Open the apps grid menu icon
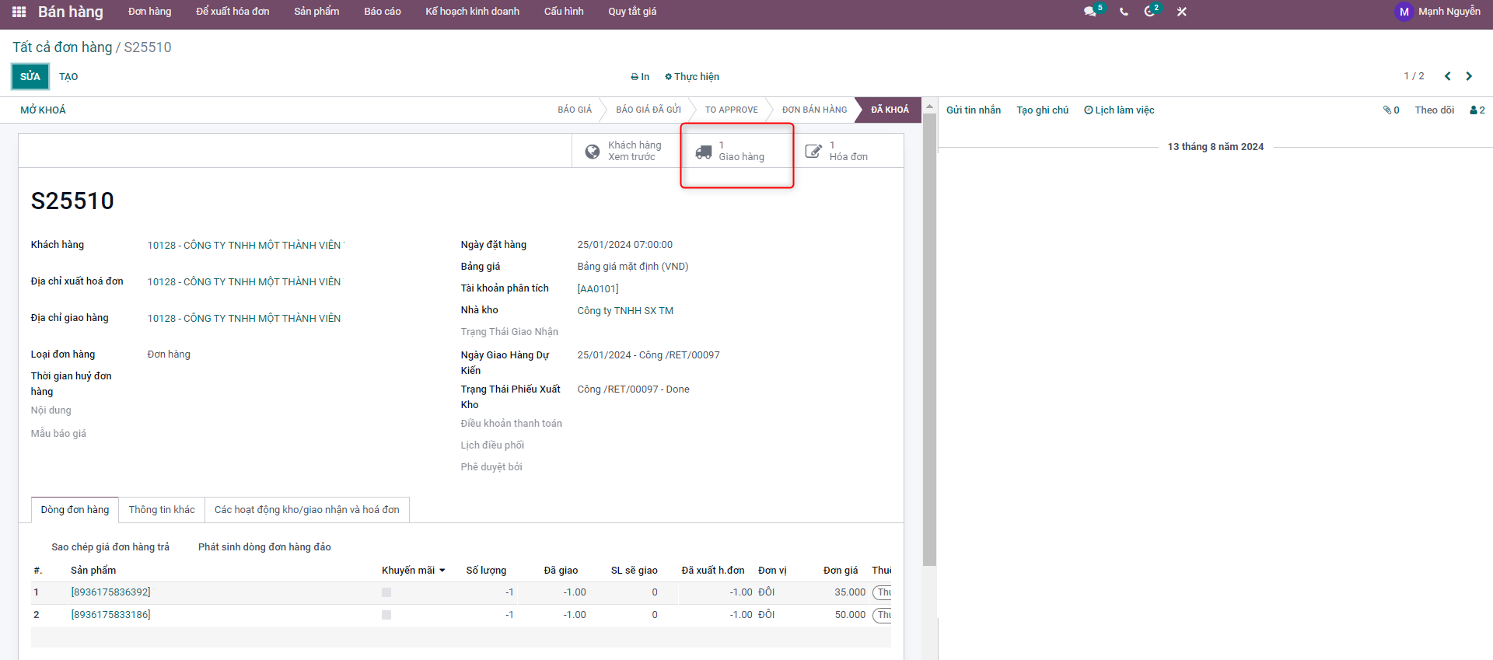Image resolution: width=1493 pixels, height=660 pixels. pyautogui.click(x=19, y=12)
